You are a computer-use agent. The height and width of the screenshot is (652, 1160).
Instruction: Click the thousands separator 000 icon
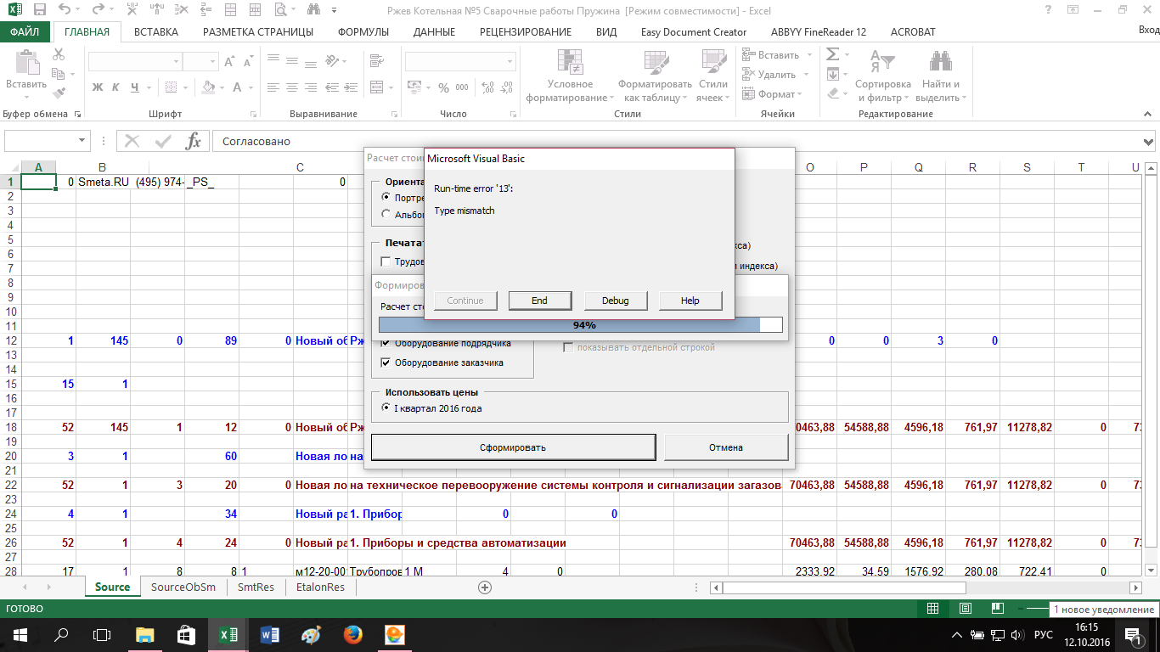pyautogui.click(x=464, y=87)
